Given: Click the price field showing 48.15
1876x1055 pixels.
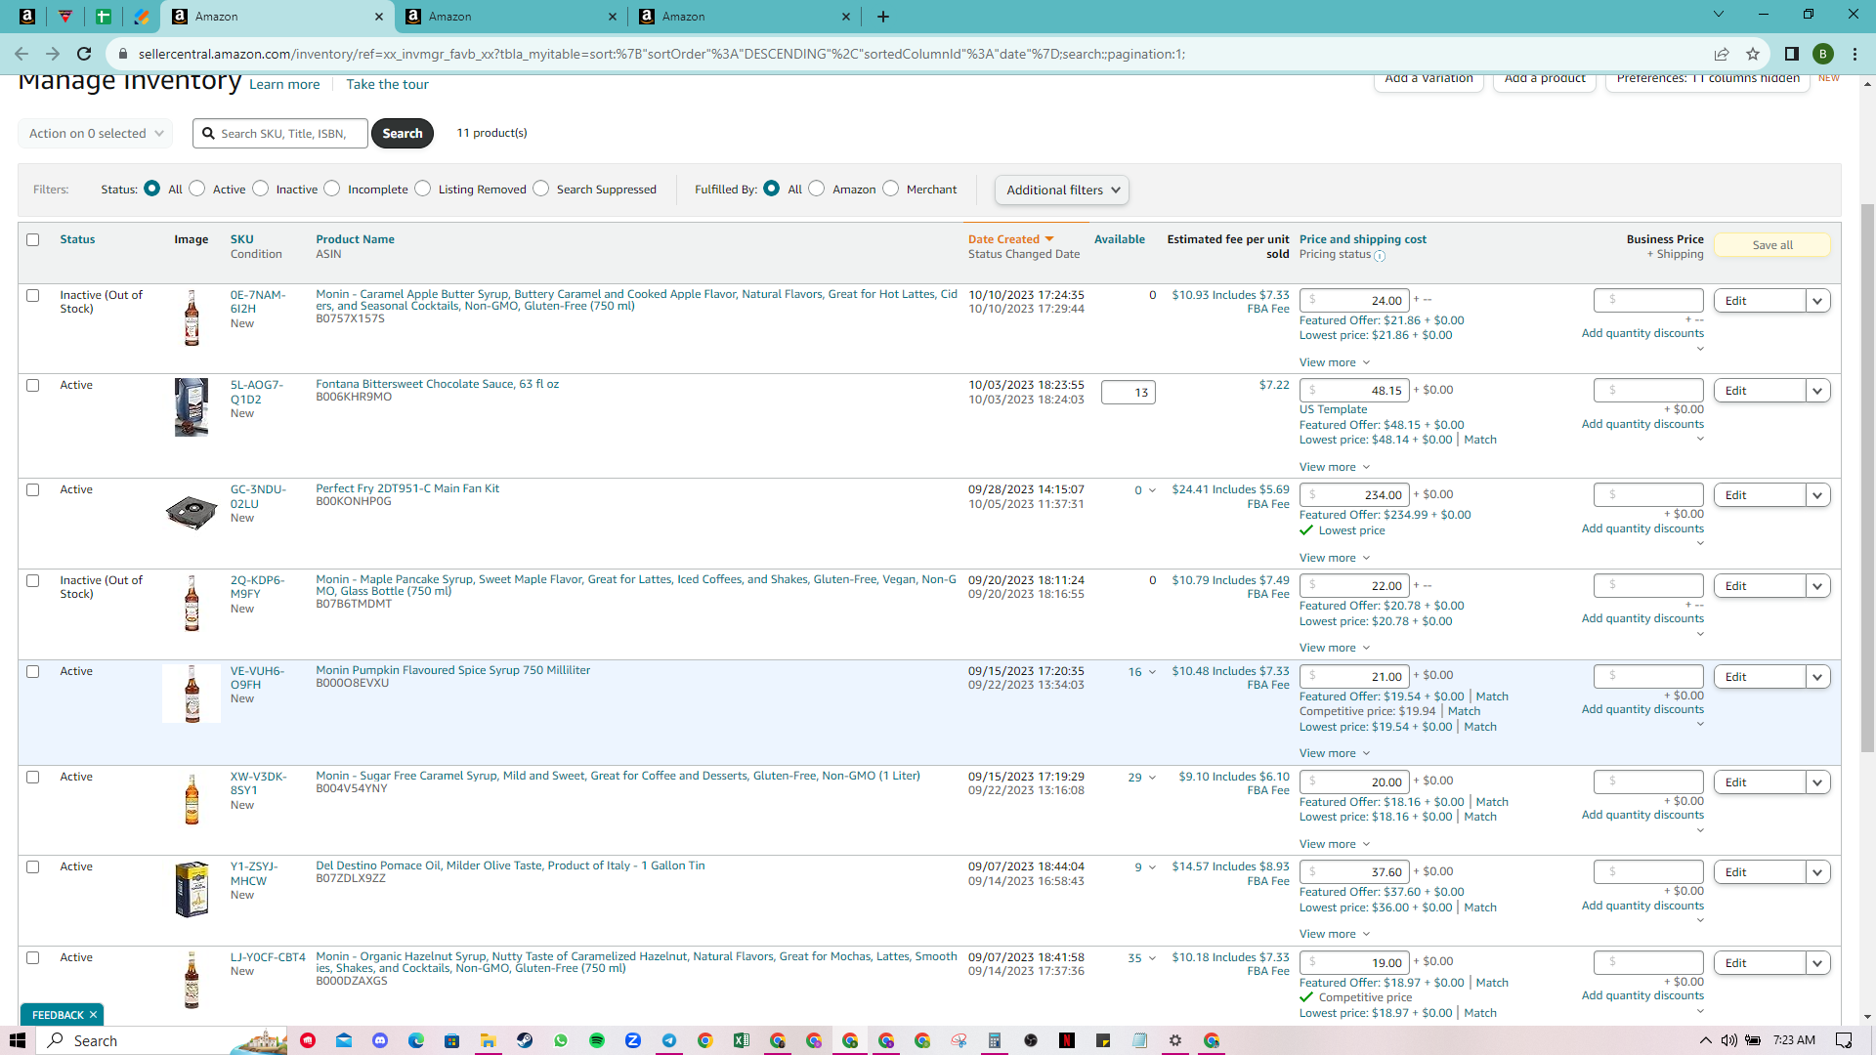Looking at the screenshot, I should [x=1354, y=391].
